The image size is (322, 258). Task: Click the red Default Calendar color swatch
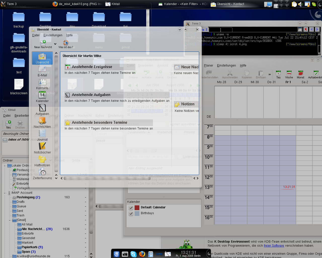[137, 208]
